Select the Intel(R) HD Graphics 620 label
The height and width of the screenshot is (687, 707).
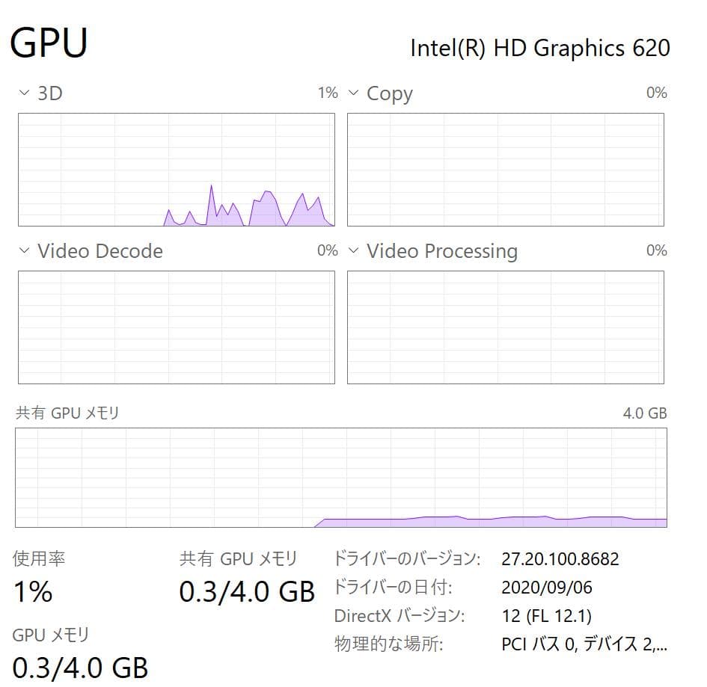(x=539, y=48)
